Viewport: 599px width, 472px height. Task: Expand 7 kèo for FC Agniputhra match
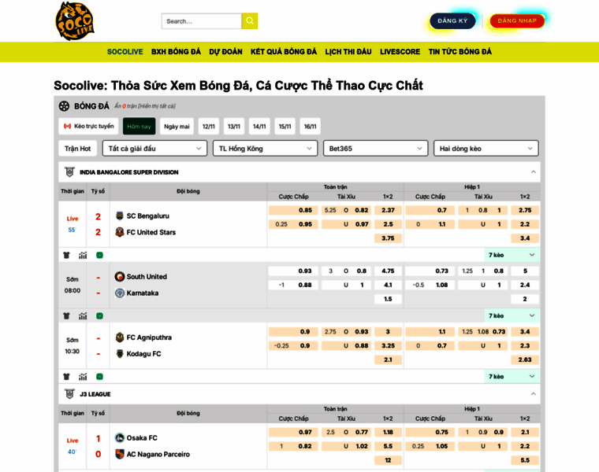click(x=512, y=376)
